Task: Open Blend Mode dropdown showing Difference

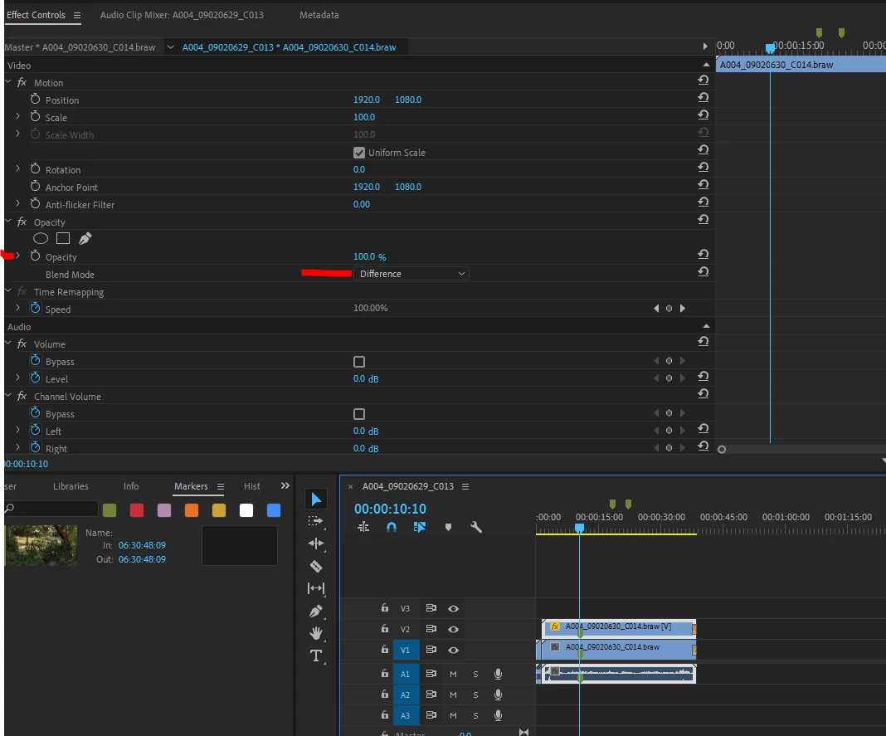Action: 411,274
